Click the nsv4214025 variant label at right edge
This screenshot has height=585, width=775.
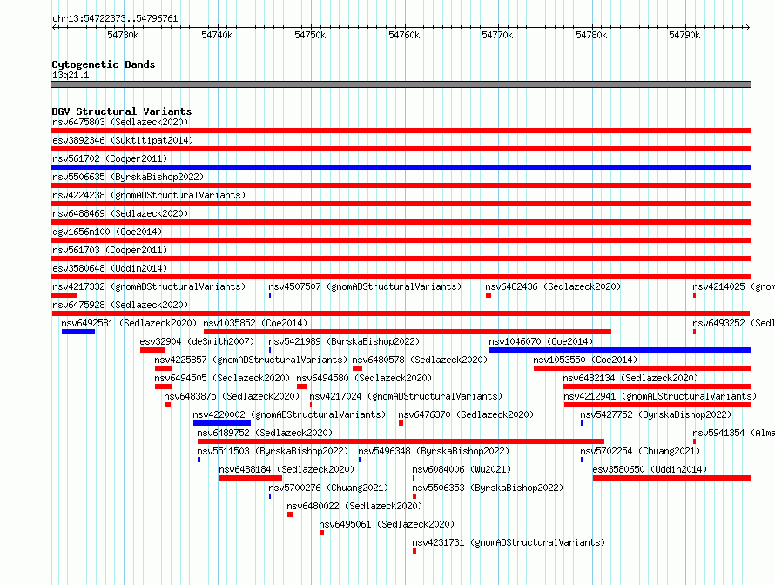click(x=733, y=286)
